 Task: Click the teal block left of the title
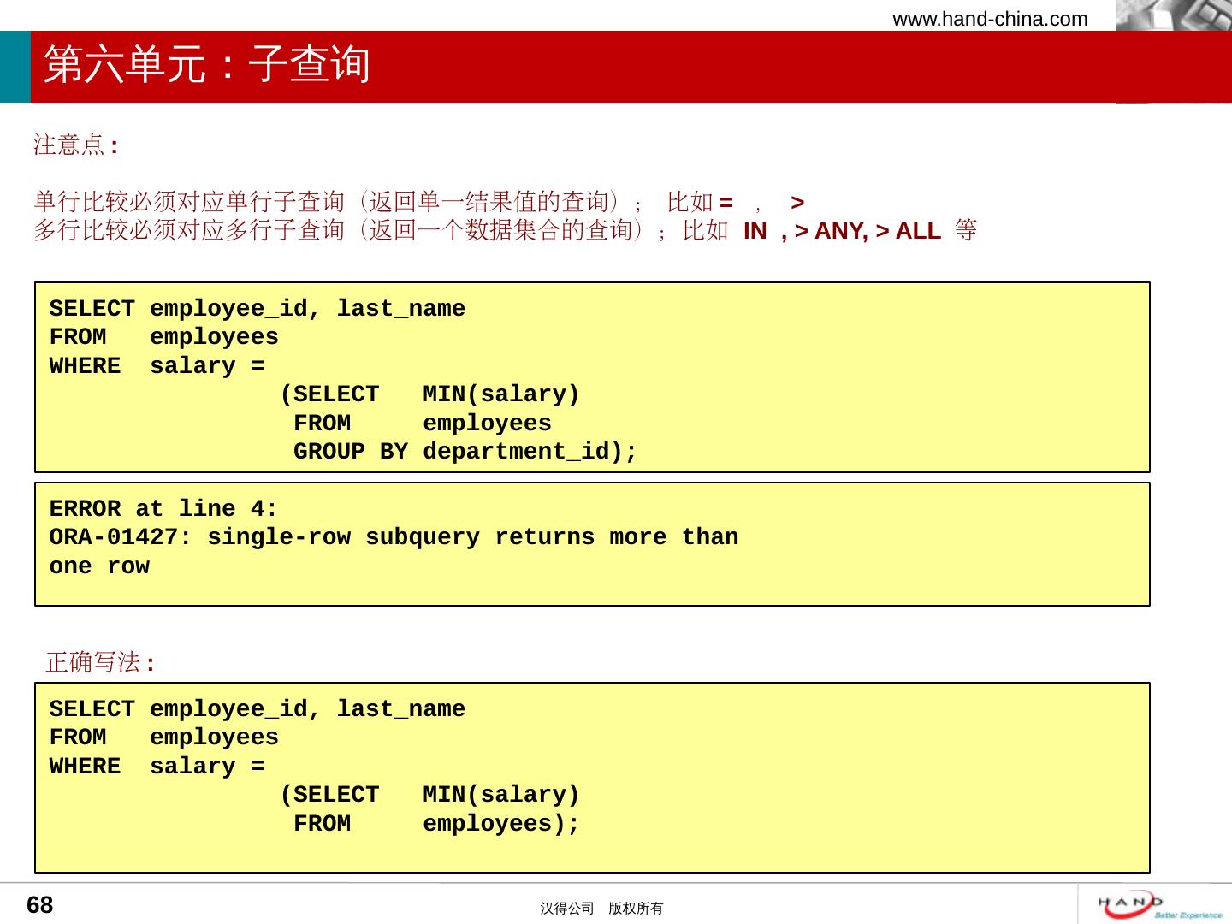[x=15, y=67]
